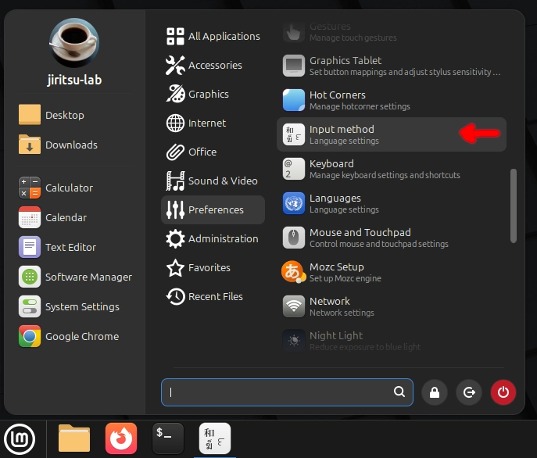Open Hot Corners settings icon

(x=293, y=100)
